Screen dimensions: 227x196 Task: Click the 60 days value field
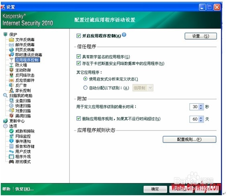pos(194,119)
